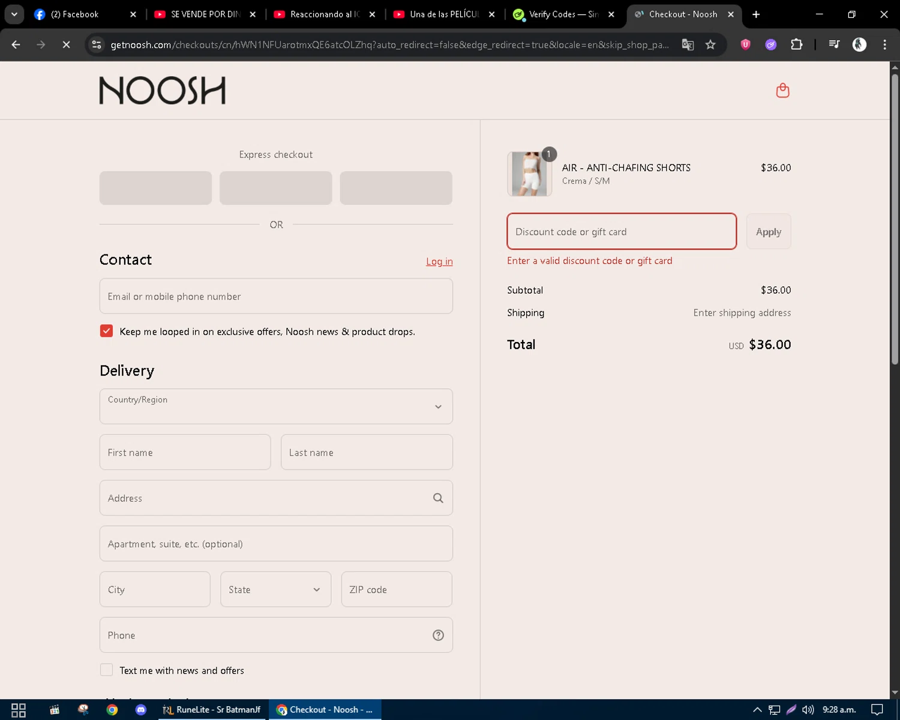Focus the Discount code or gift card field
The width and height of the screenshot is (900, 720).
[622, 232]
